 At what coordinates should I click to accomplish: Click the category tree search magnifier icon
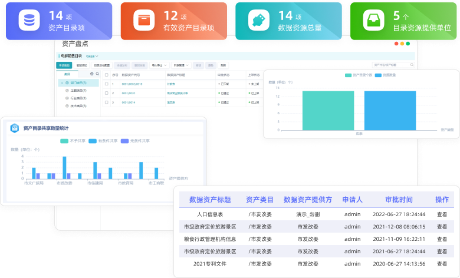click(97, 74)
